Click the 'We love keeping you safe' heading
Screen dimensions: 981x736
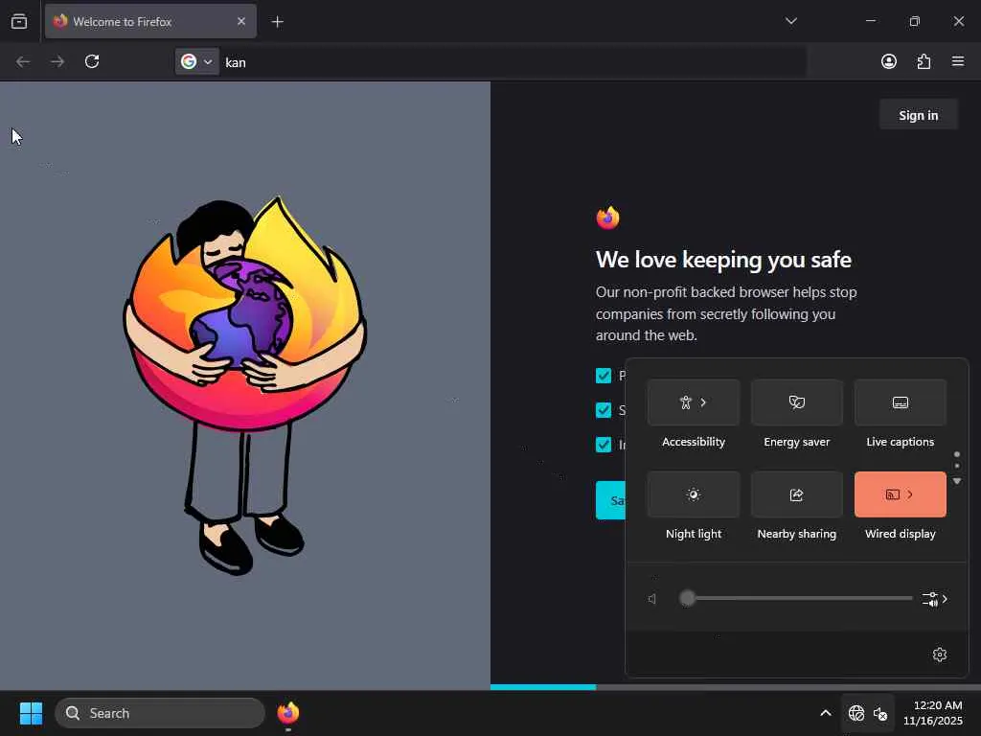[723, 259]
